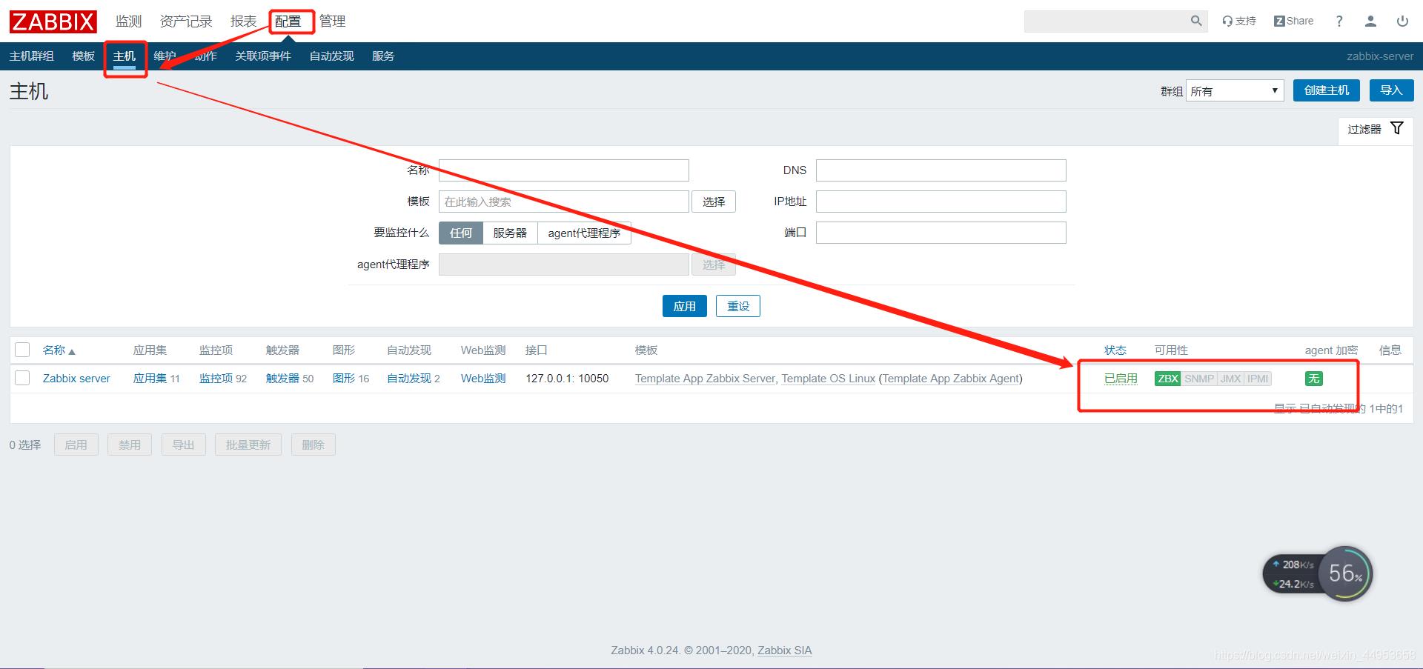
Task: Focus the 端口 filter input
Action: (x=941, y=233)
